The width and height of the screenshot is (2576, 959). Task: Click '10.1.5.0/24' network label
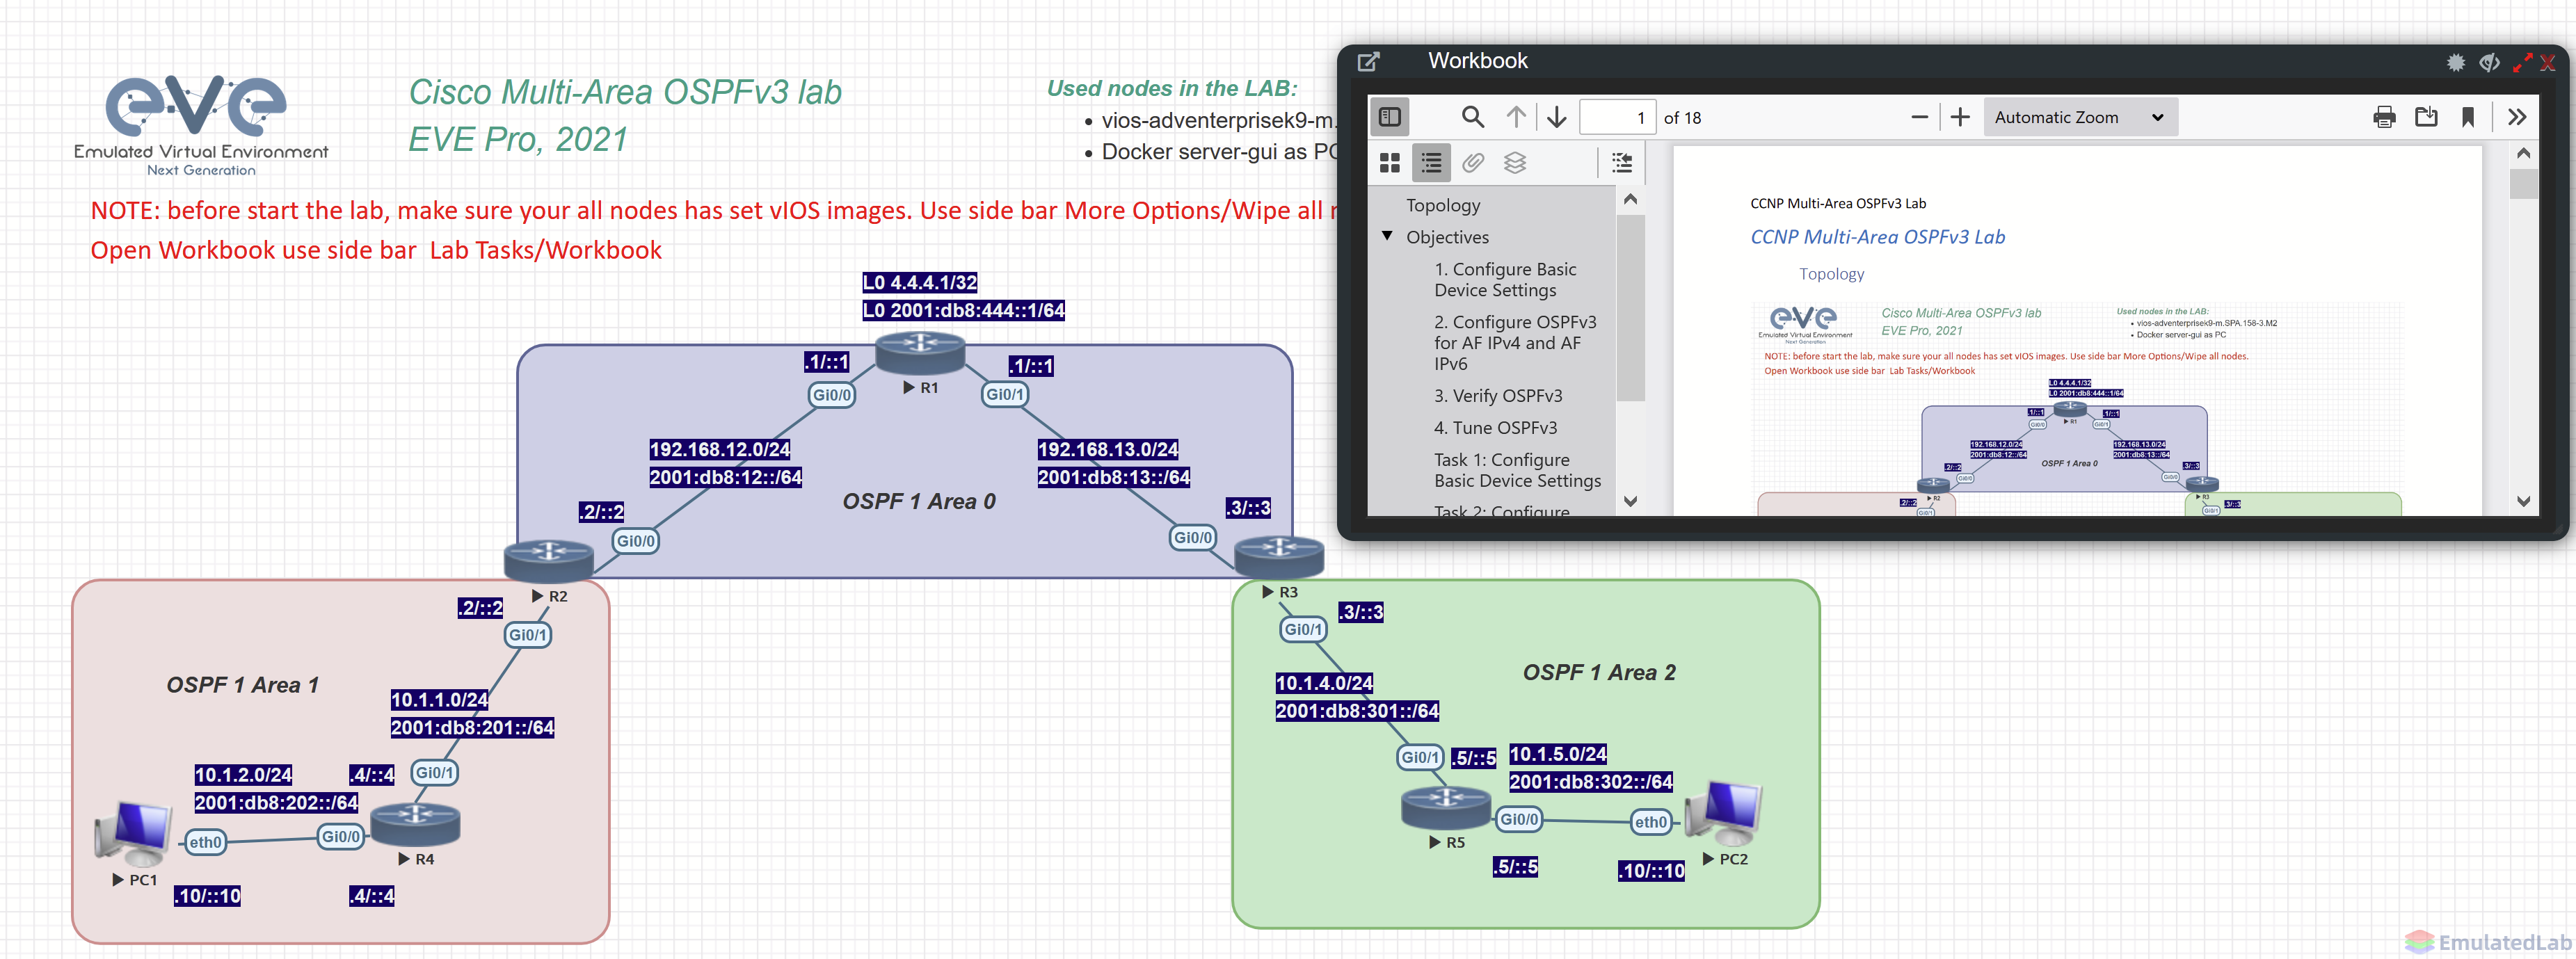pyautogui.click(x=1557, y=755)
